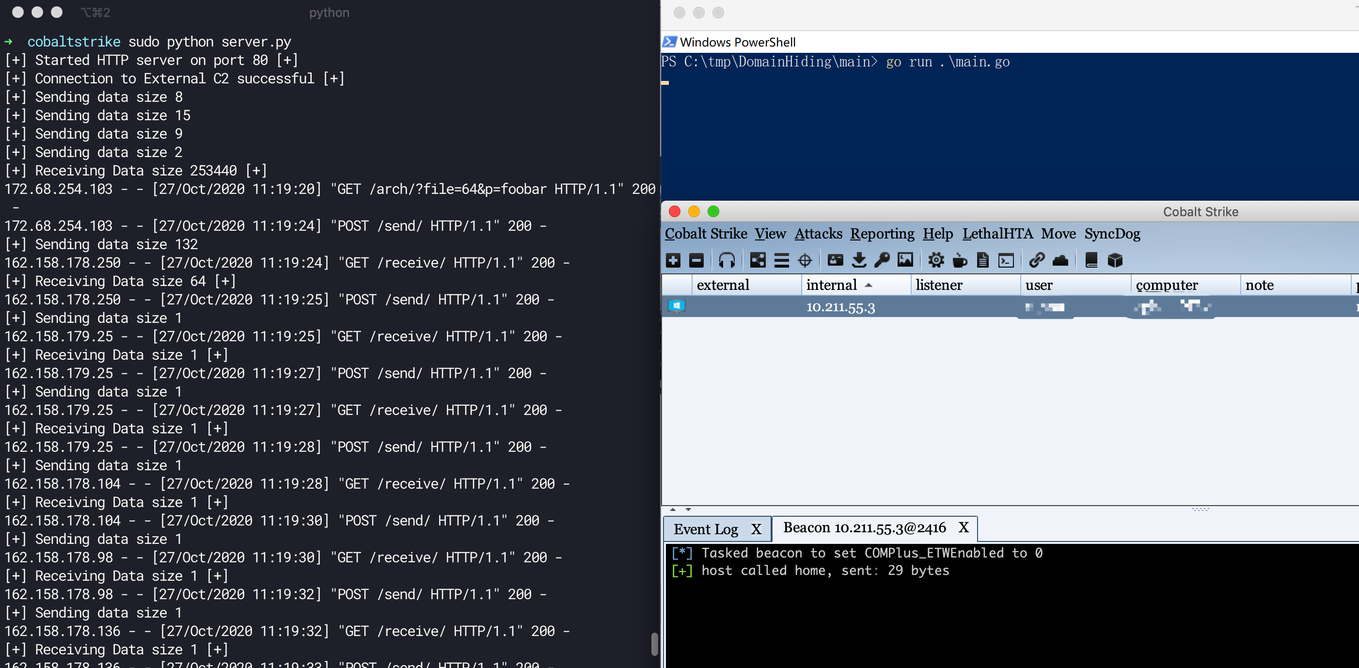The image size is (1359, 668).
Task: Click the Connect to team server plus icon
Action: pos(673,260)
